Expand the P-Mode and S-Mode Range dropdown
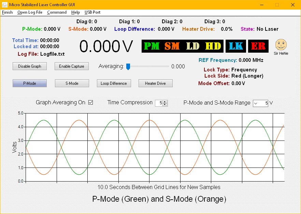The image size is (301, 214). click(256, 103)
